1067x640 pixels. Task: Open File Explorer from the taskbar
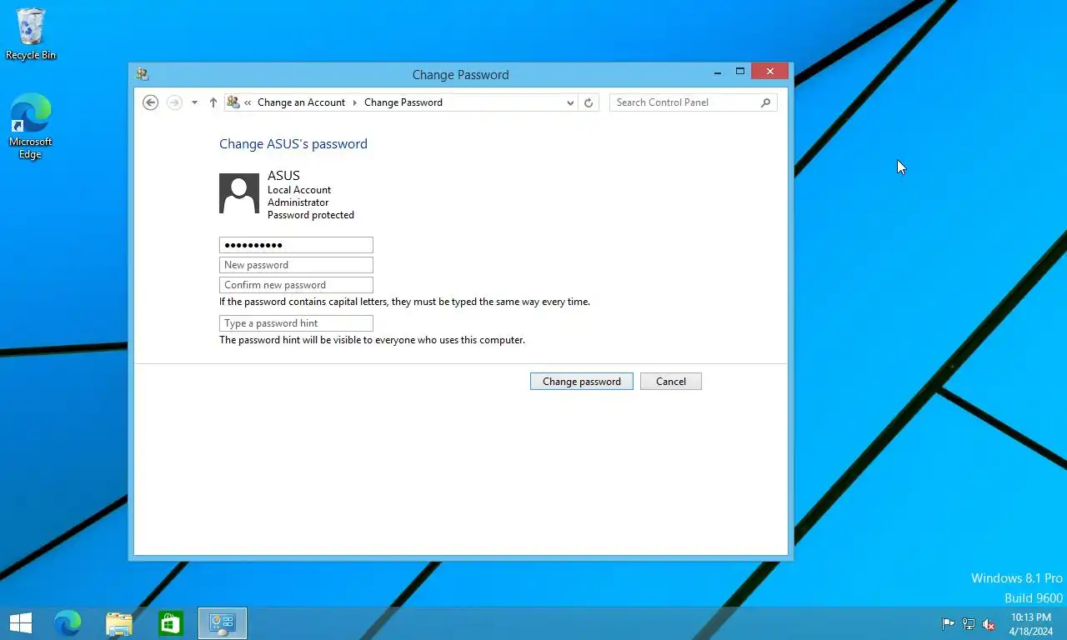point(119,623)
